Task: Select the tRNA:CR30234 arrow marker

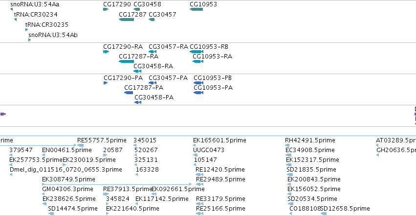Action: [15, 20]
